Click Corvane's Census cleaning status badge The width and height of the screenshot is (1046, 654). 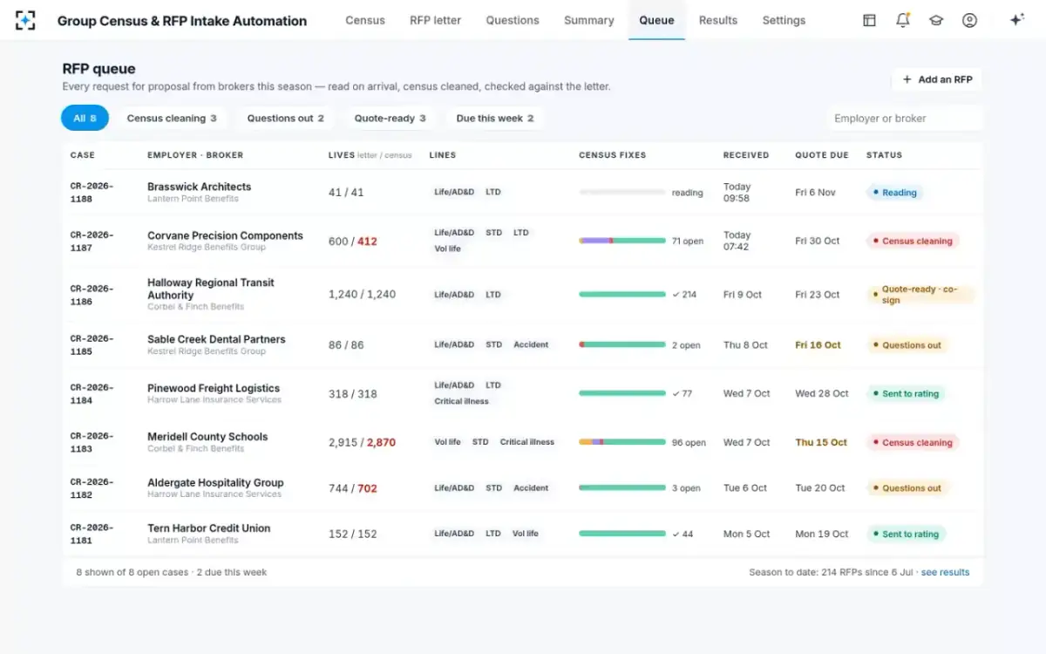coord(912,241)
